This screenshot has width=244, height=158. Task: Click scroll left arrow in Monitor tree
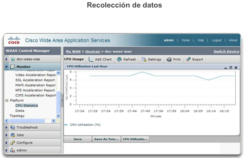click(6, 121)
